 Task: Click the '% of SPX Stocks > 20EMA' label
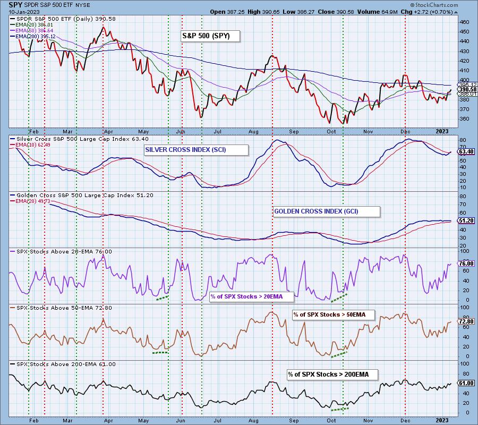252,296
